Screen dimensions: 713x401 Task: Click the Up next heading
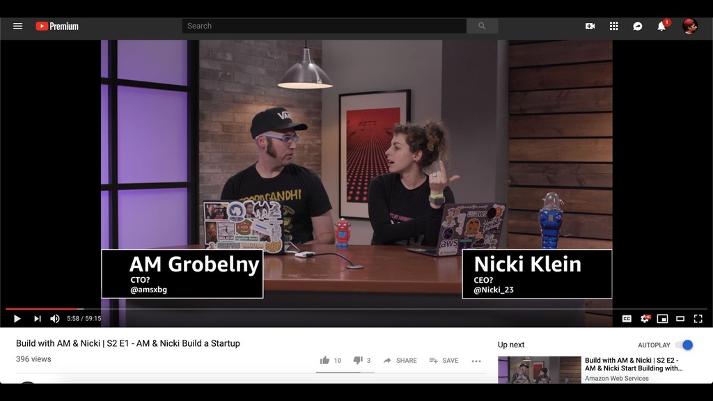511,345
